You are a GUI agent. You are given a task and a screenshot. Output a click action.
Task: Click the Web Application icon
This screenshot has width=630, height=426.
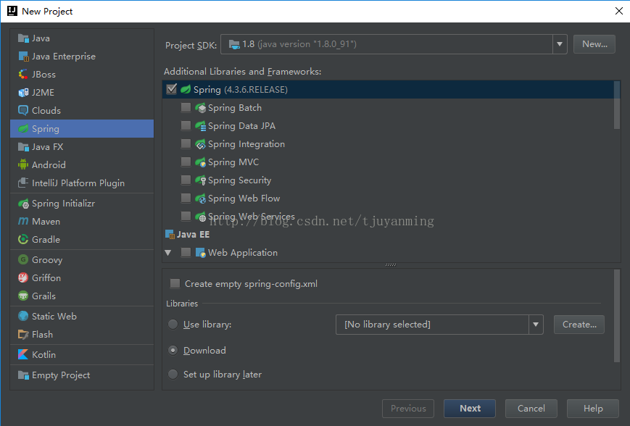pyautogui.click(x=200, y=253)
